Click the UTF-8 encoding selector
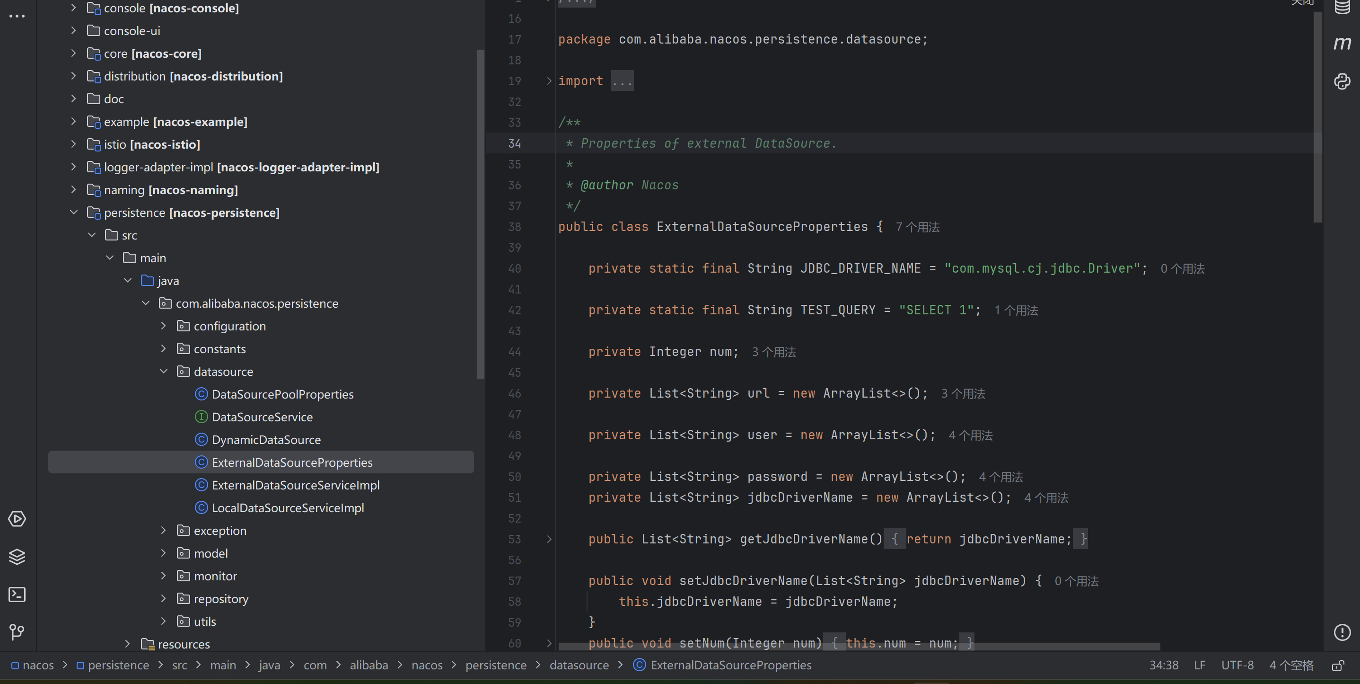The height and width of the screenshot is (684, 1360). click(x=1237, y=666)
